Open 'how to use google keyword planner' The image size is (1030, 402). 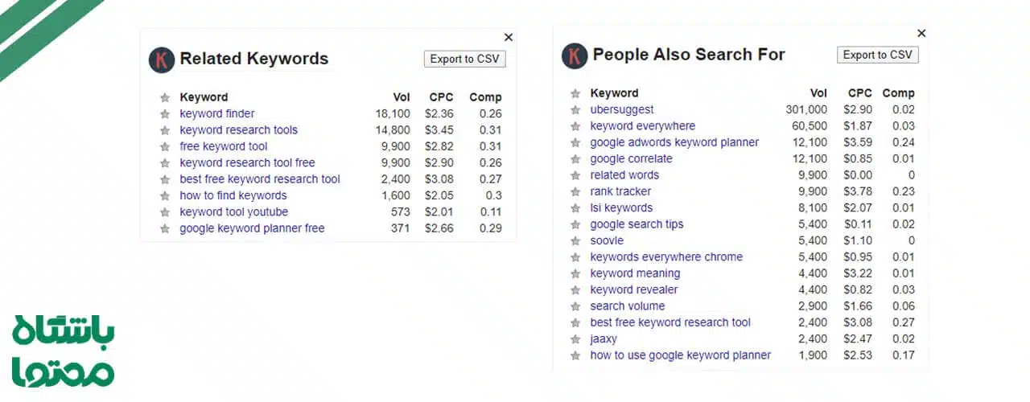[x=680, y=355]
